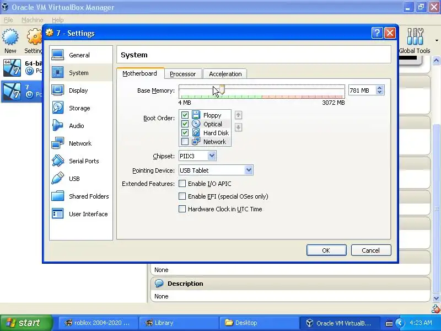
Task: Open the Shared Folders settings category
Action: point(81,196)
